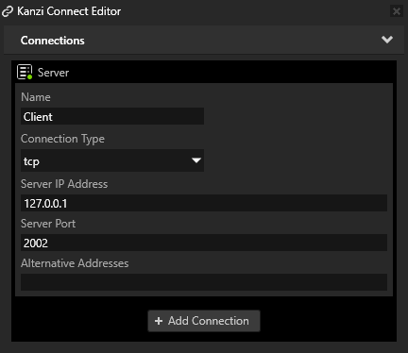Screen dimensions: 408x353
Task: Click the Server Port field showing 2002
Action: point(204,243)
